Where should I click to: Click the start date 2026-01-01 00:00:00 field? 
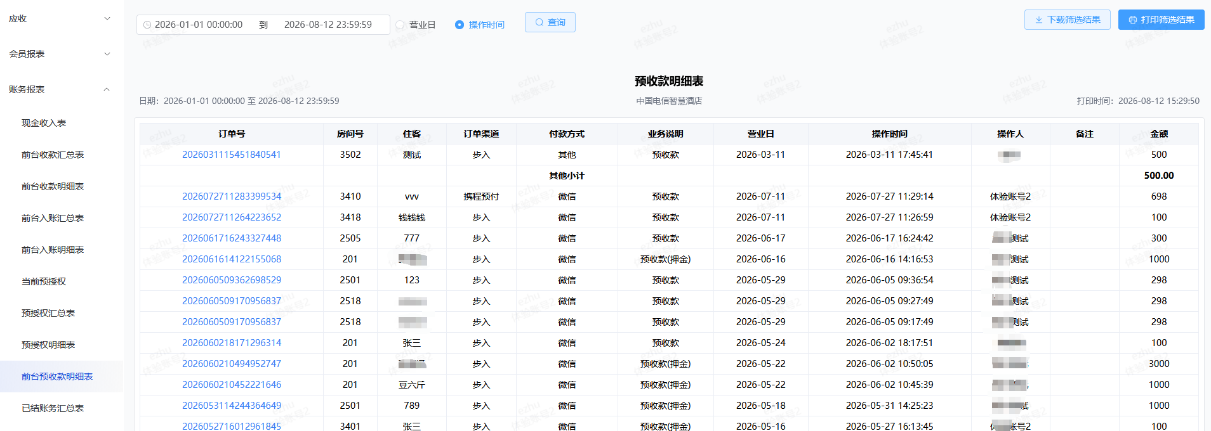point(199,25)
